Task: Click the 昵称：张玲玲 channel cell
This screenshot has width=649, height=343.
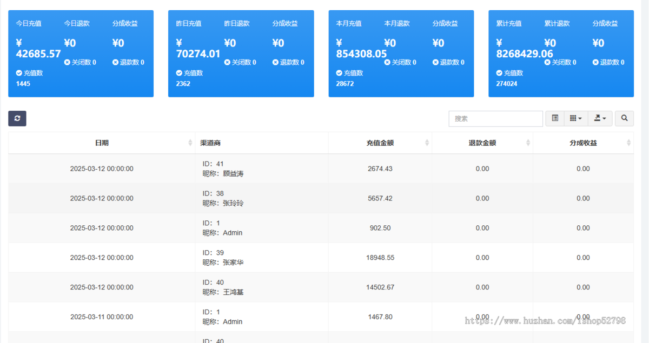Action: (x=223, y=203)
